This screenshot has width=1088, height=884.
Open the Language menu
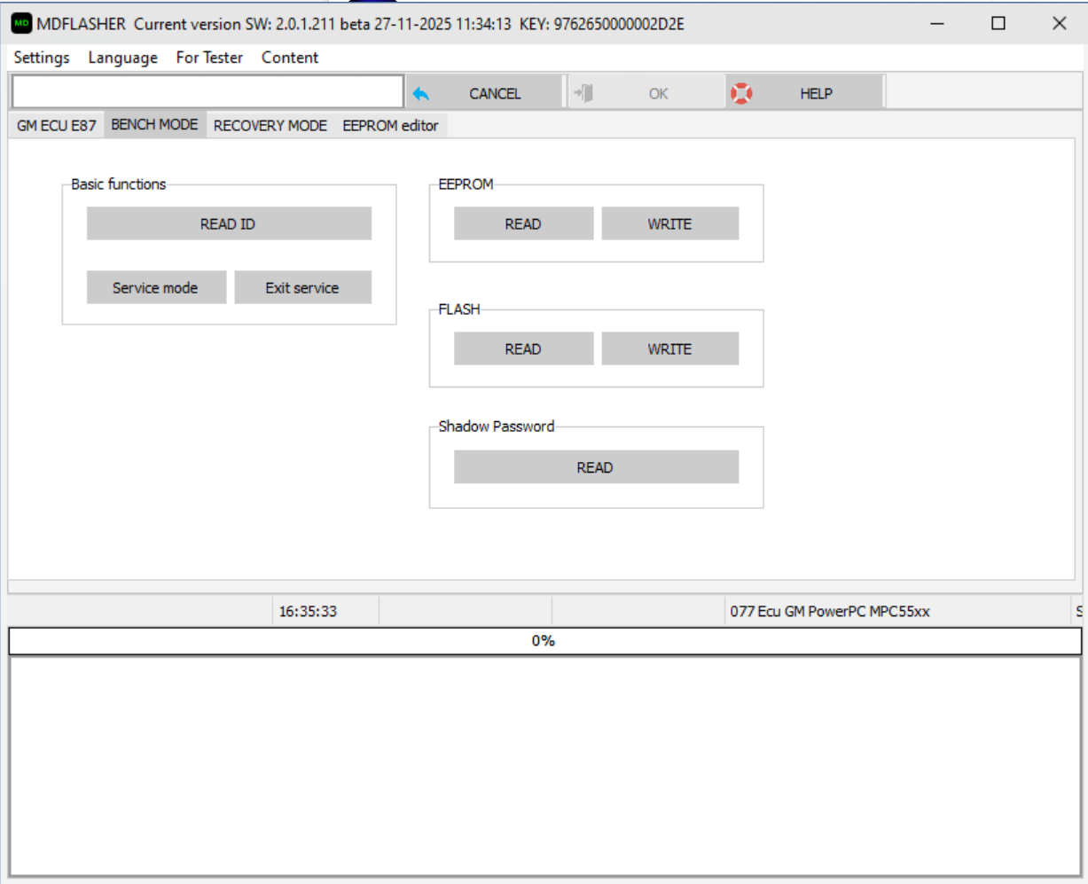[122, 58]
